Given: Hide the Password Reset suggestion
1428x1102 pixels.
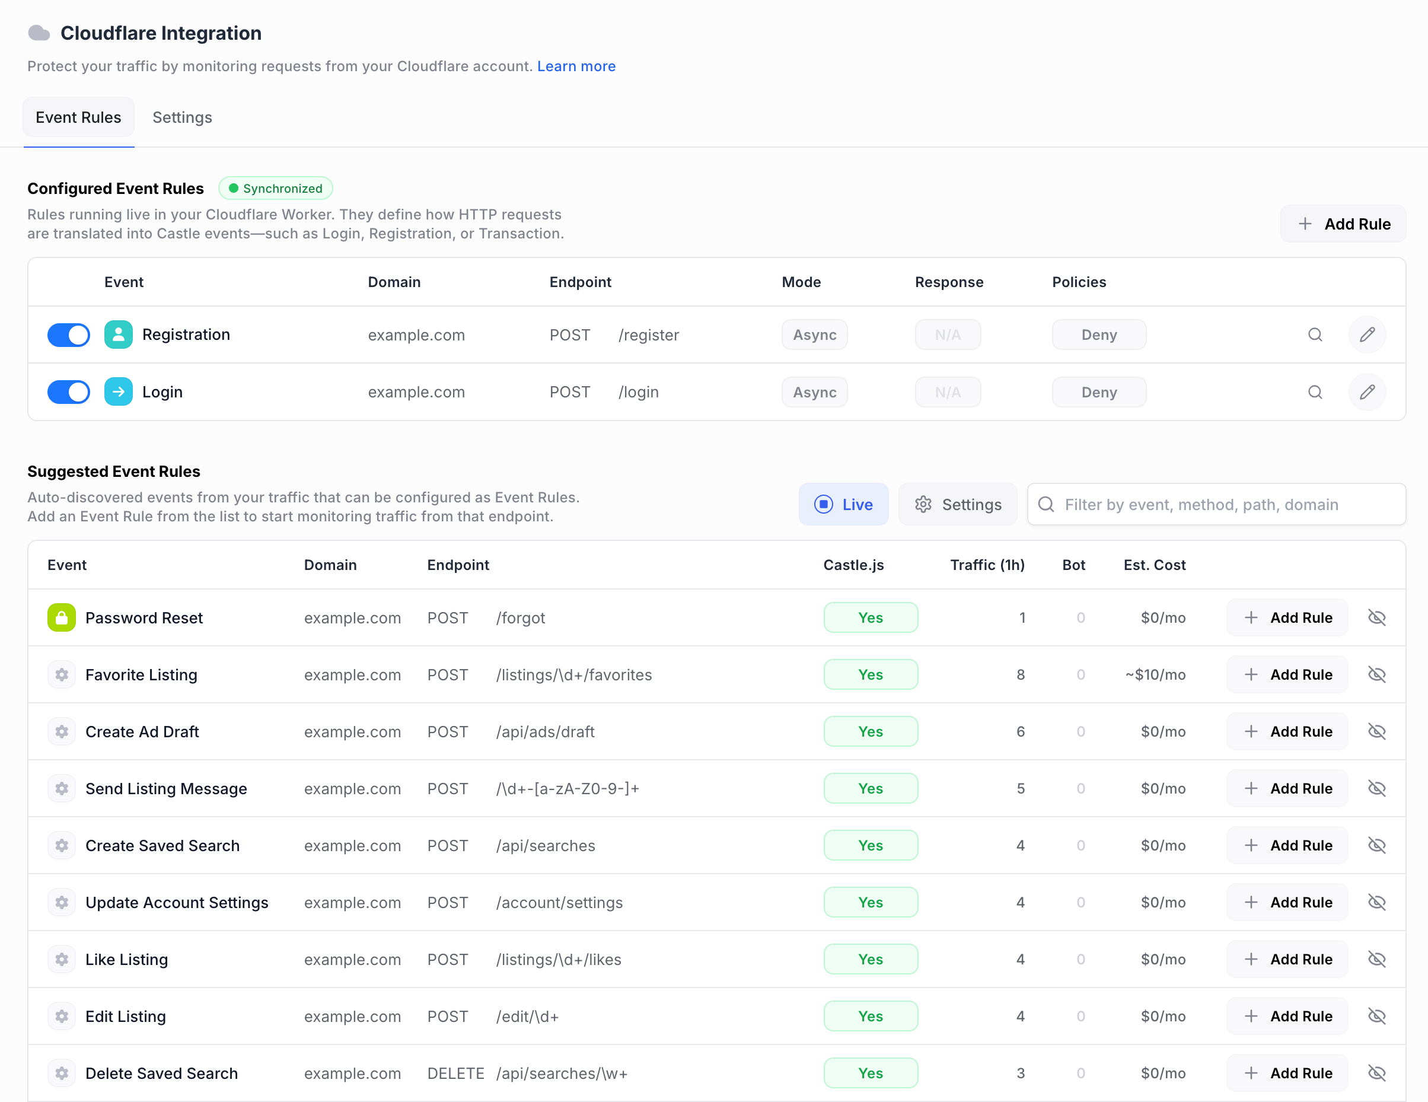Looking at the screenshot, I should 1376,617.
